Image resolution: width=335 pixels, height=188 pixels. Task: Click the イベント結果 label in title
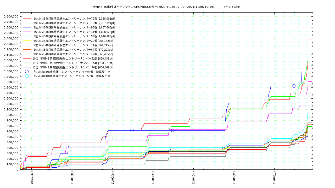(231, 7)
